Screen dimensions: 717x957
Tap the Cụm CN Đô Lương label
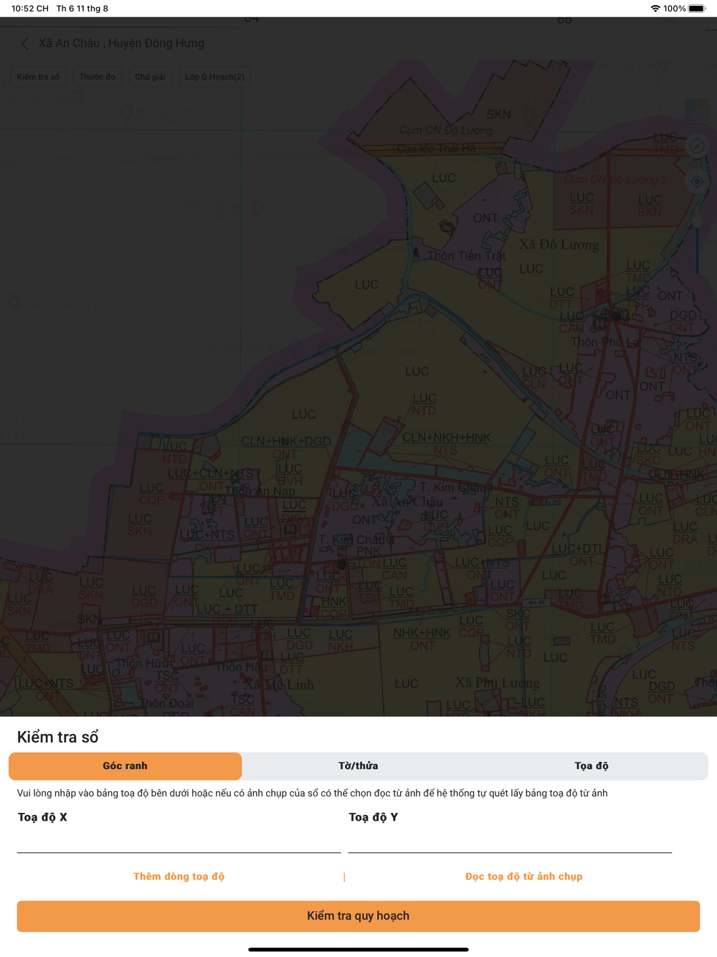pyautogui.click(x=446, y=131)
